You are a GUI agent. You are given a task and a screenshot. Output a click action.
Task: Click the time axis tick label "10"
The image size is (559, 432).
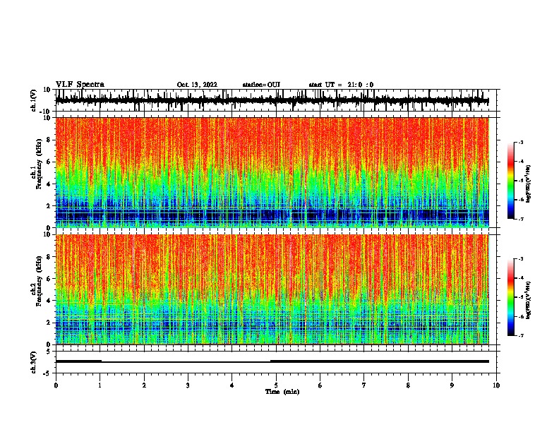click(x=496, y=385)
